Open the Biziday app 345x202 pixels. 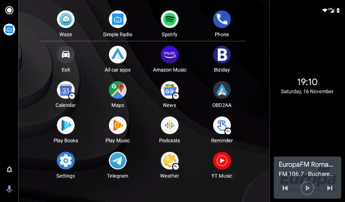[x=222, y=55]
